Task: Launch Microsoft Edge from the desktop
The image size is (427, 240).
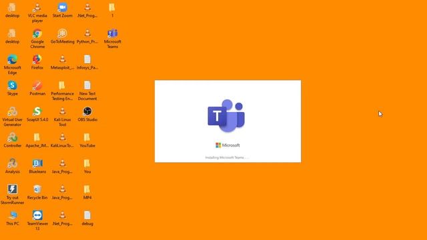Action: (x=12, y=65)
